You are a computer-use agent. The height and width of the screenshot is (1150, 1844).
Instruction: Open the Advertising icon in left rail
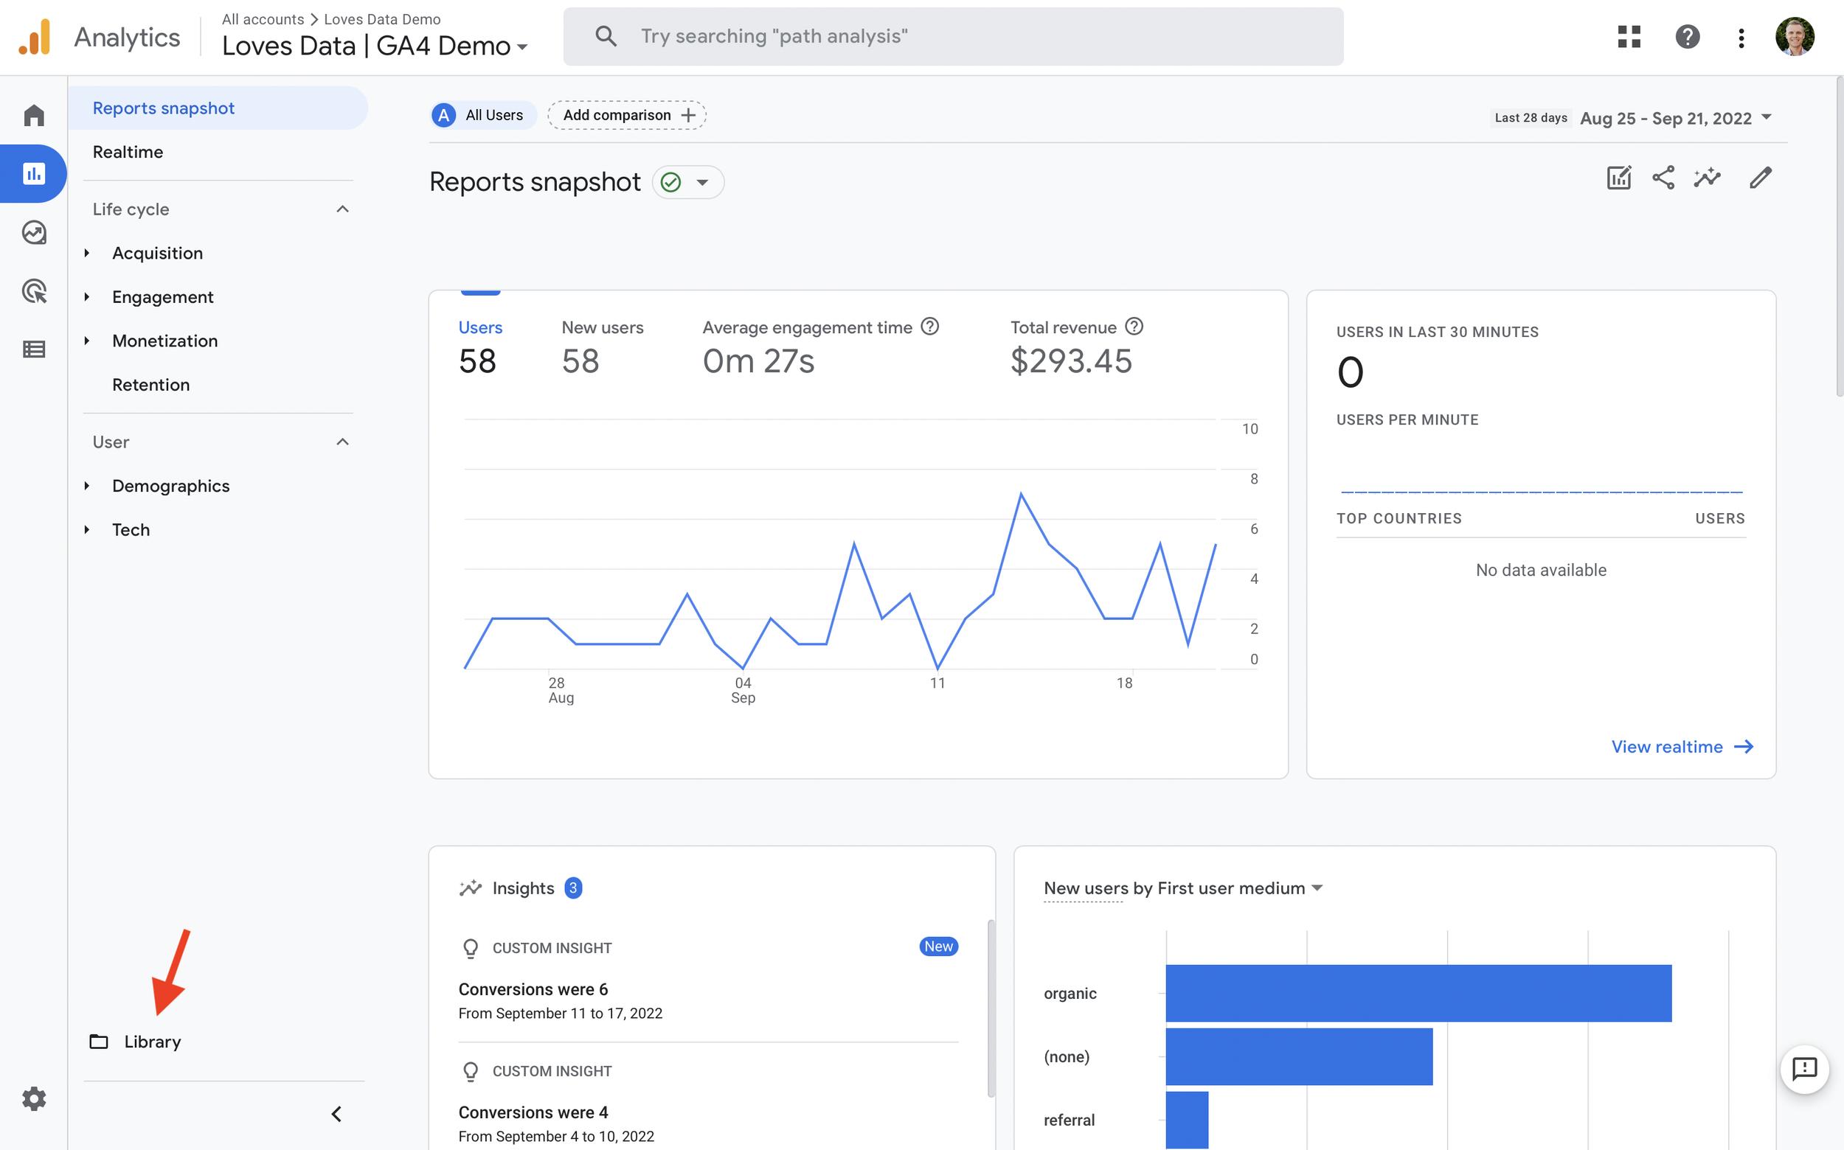click(33, 290)
